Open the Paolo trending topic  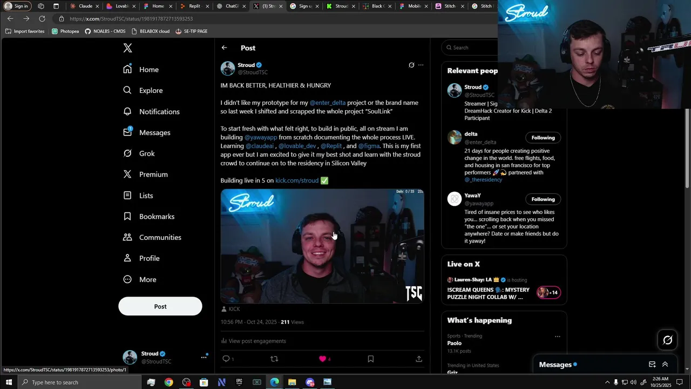pyautogui.click(x=455, y=343)
